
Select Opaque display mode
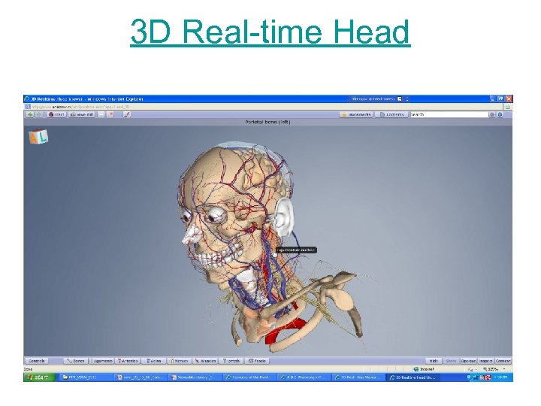click(468, 361)
